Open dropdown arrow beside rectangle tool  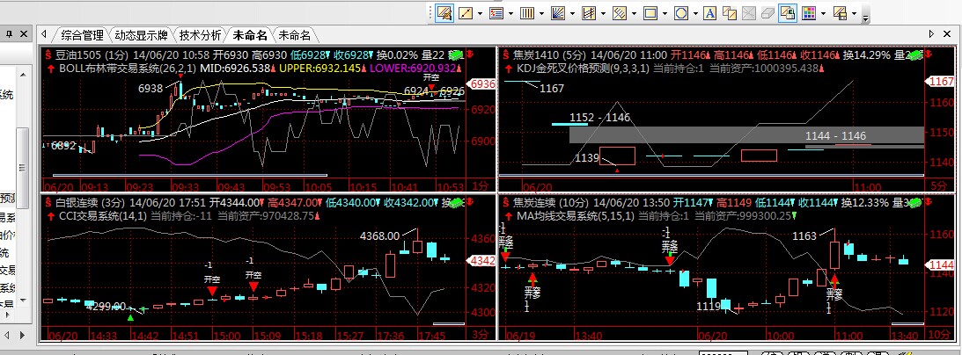pyautogui.click(x=663, y=13)
